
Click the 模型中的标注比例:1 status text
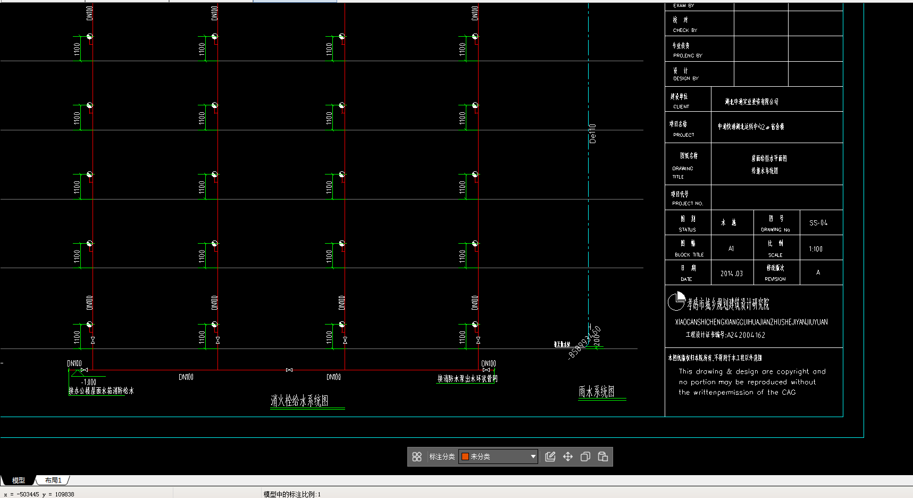292,494
